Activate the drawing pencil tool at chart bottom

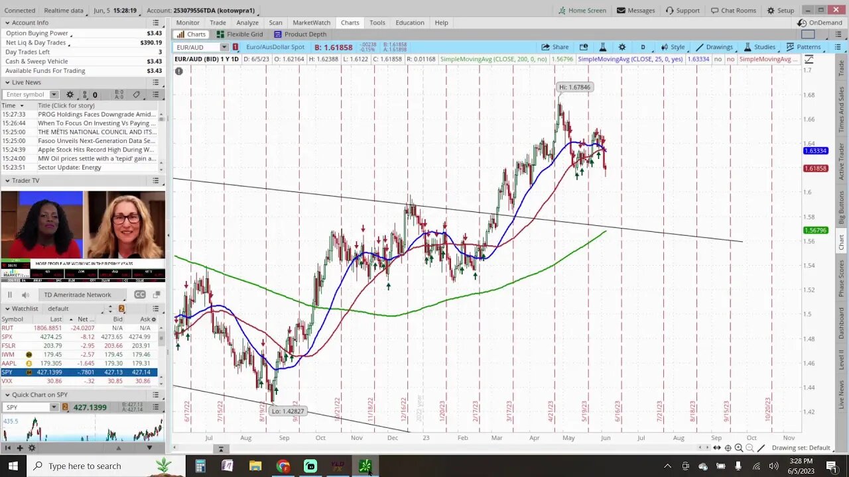click(761, 449)
